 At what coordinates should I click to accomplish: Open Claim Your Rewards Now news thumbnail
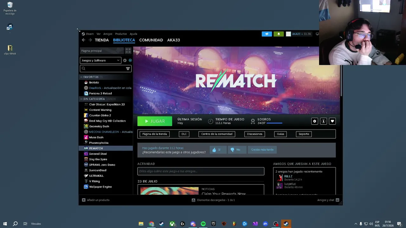[169, 191]
